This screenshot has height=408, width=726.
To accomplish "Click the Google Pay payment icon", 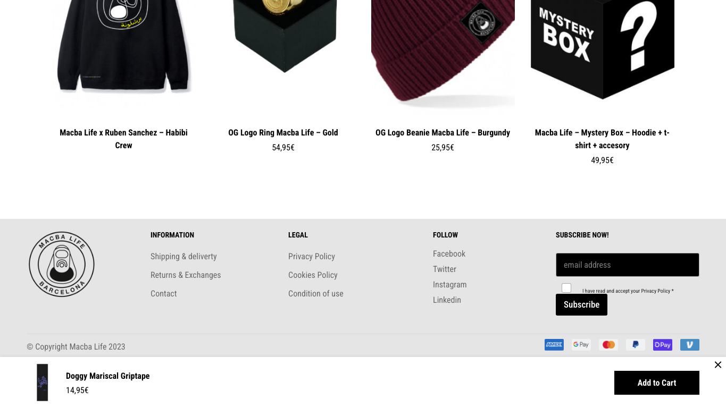I will coord(581,345).
